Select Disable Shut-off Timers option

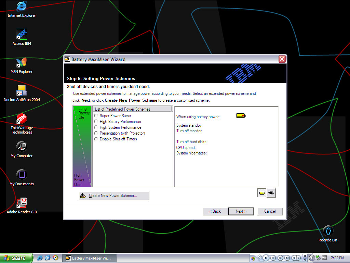pyautogui.click(x=96, y=139)
